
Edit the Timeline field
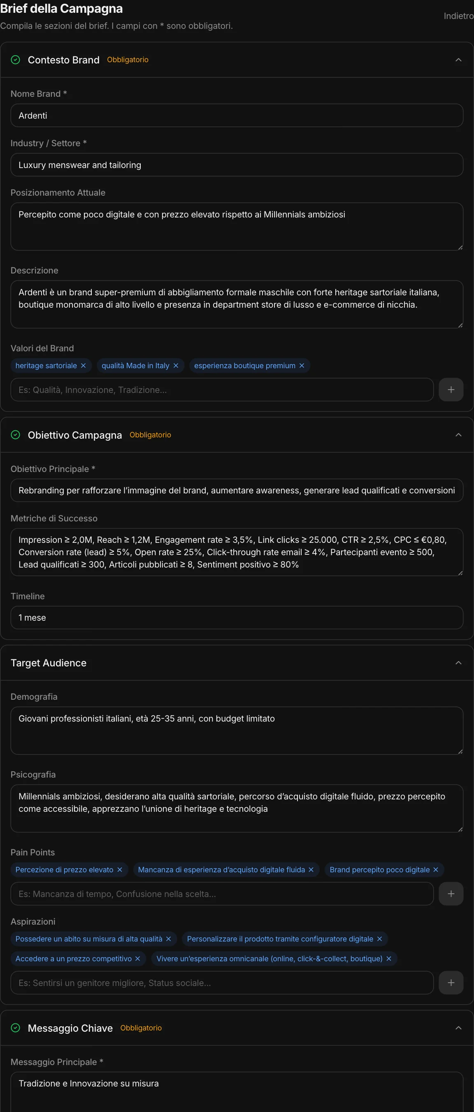(237, 618)
